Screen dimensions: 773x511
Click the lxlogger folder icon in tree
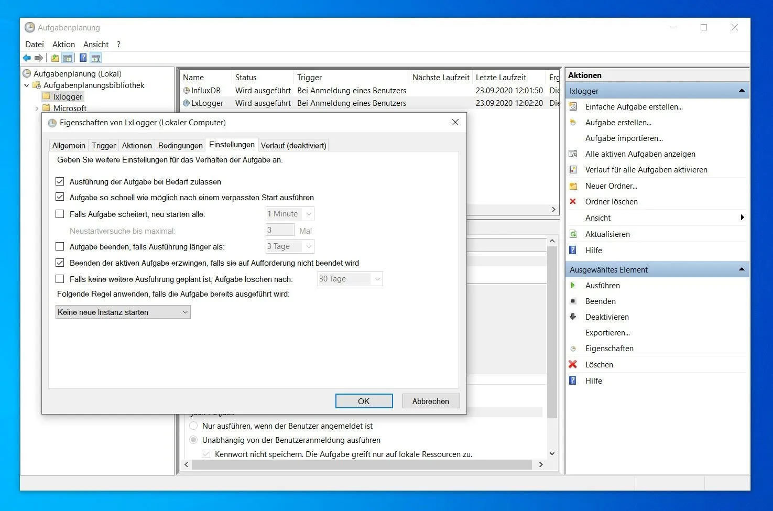pos(46,96)
